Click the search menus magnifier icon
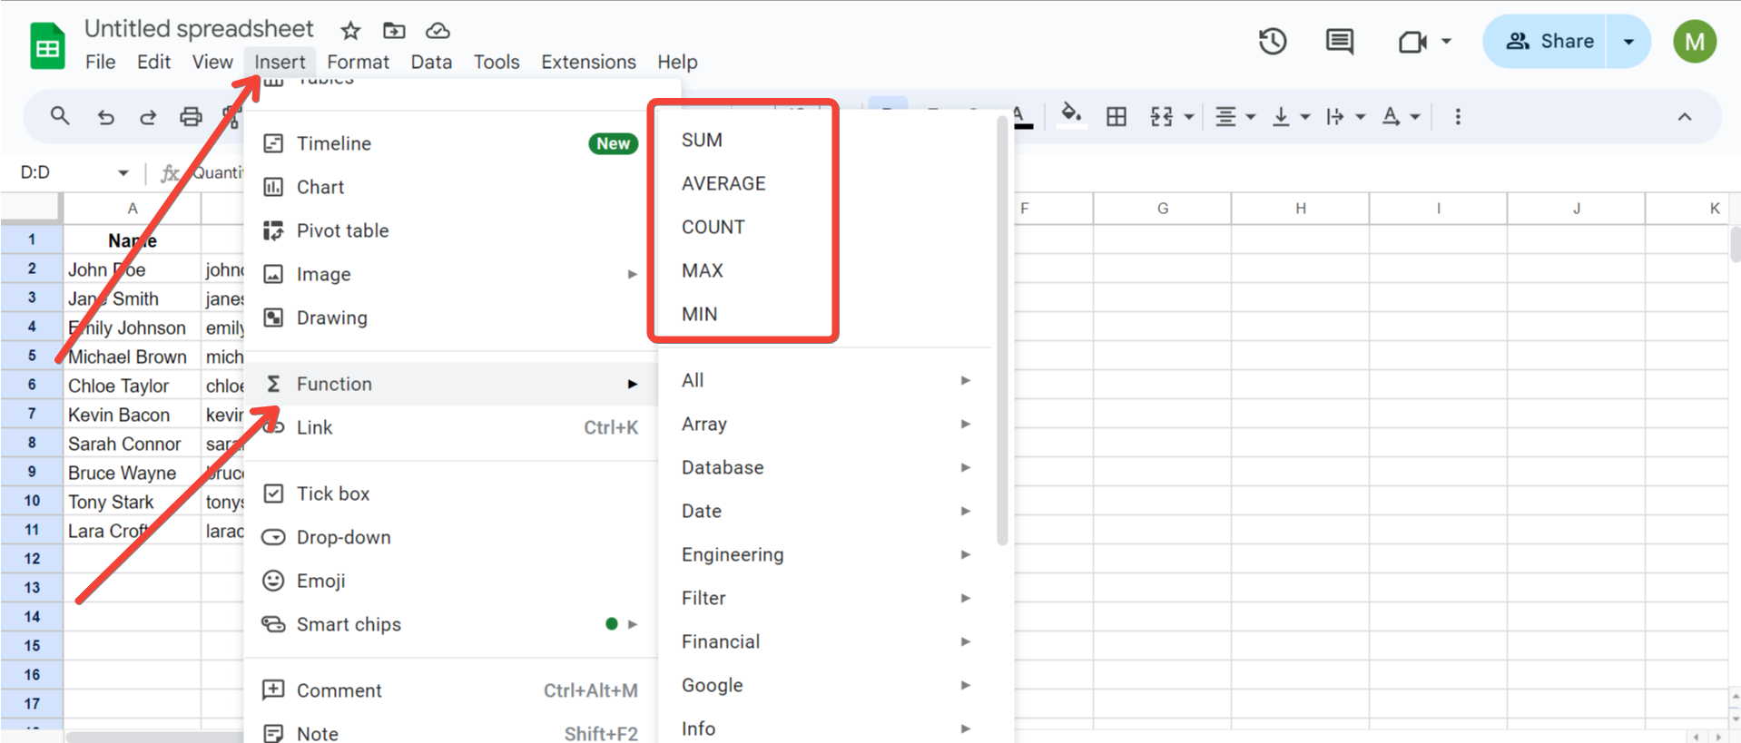Image resolution: width=1741 pixels, height=743 pixels. tap(60, 116)
